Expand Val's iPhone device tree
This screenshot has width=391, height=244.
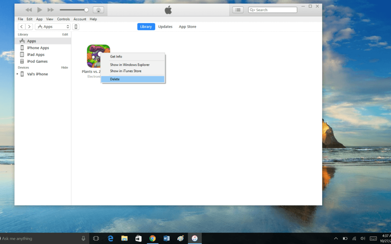pyautogui.click(x=17, y=74)
